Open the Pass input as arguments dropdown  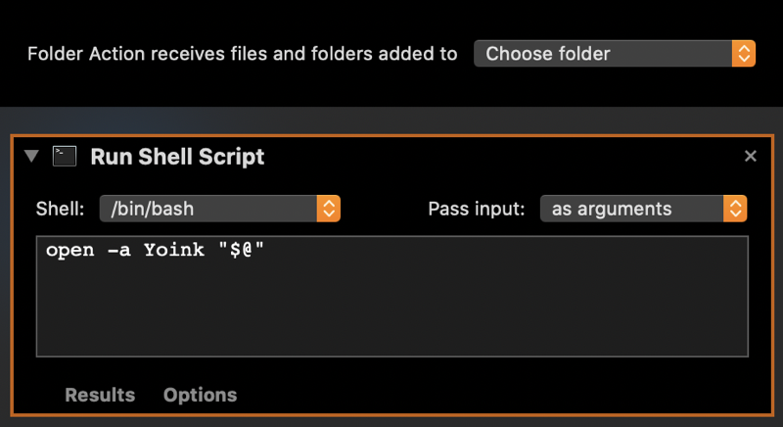(643, 209)
